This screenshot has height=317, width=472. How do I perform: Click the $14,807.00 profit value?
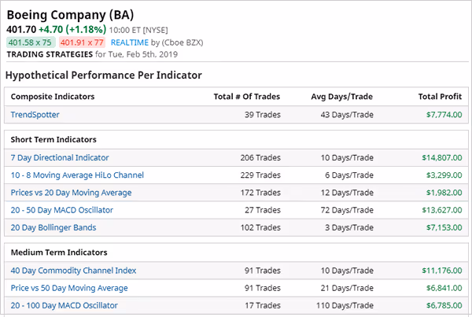[442, 158]
